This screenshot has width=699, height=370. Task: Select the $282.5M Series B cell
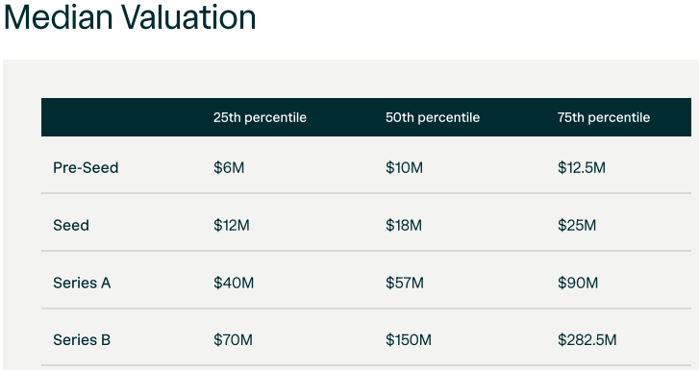(x=587, y=340)
